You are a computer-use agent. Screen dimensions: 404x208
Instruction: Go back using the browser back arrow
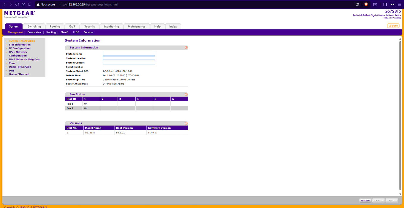coord(4,4)
